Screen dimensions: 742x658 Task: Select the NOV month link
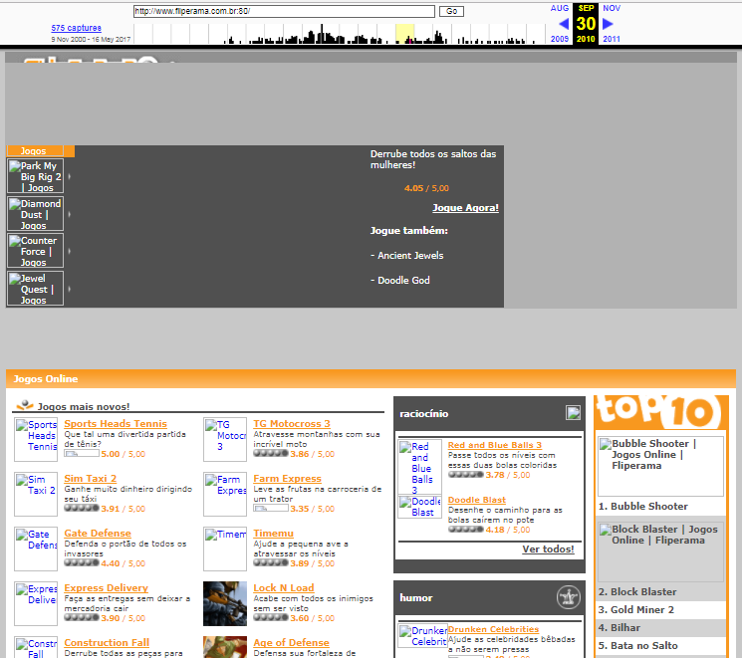(x=612, y=8)
